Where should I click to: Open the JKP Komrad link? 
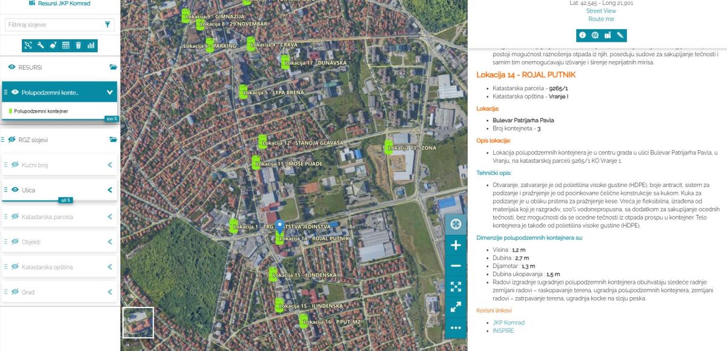tap(508, 323)
